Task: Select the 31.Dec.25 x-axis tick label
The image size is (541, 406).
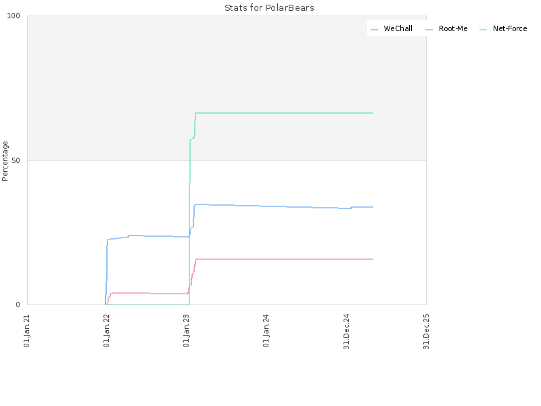Action: 426,332
